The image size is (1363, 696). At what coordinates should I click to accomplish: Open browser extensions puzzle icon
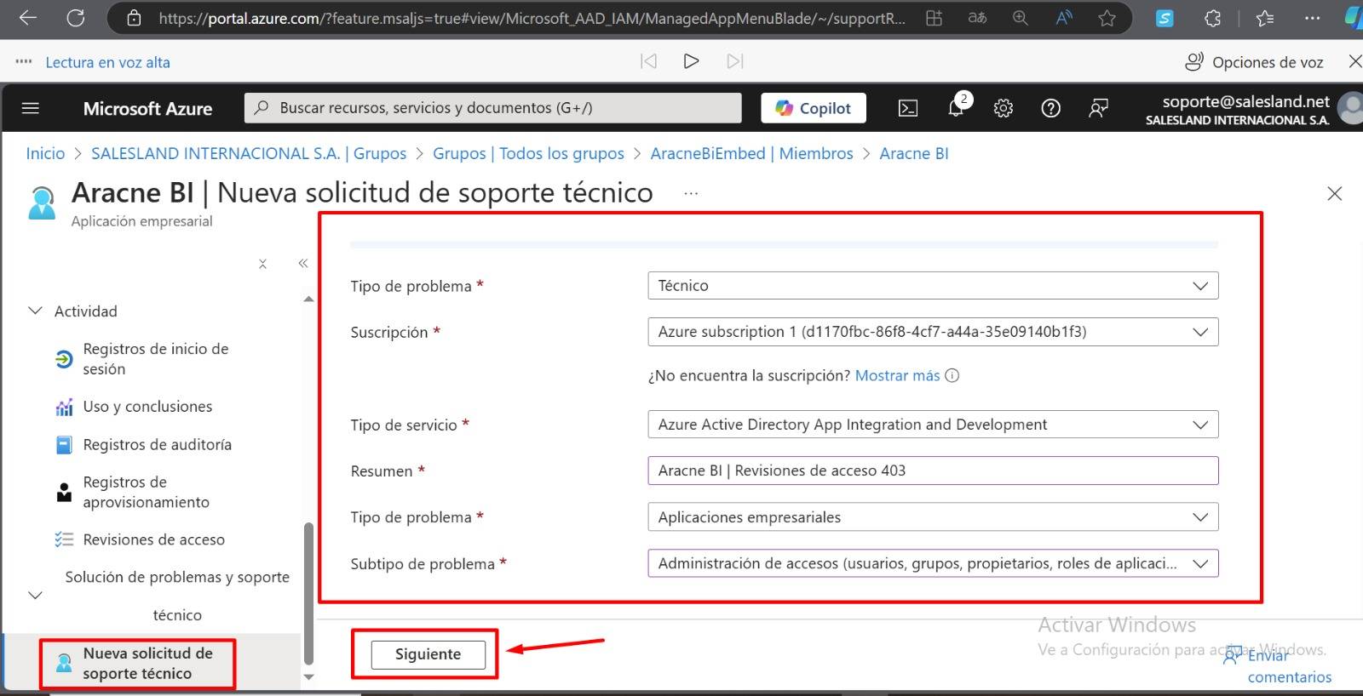point(1212,18)
